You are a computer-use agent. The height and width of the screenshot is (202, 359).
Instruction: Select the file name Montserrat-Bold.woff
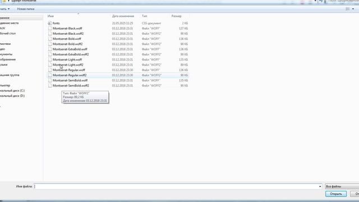pyautogui.click(x=67, y=39)
